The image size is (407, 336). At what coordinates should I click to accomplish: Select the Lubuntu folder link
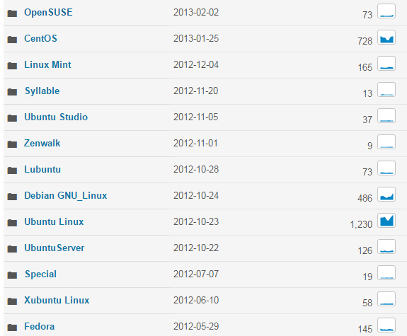tap(42, 170)
